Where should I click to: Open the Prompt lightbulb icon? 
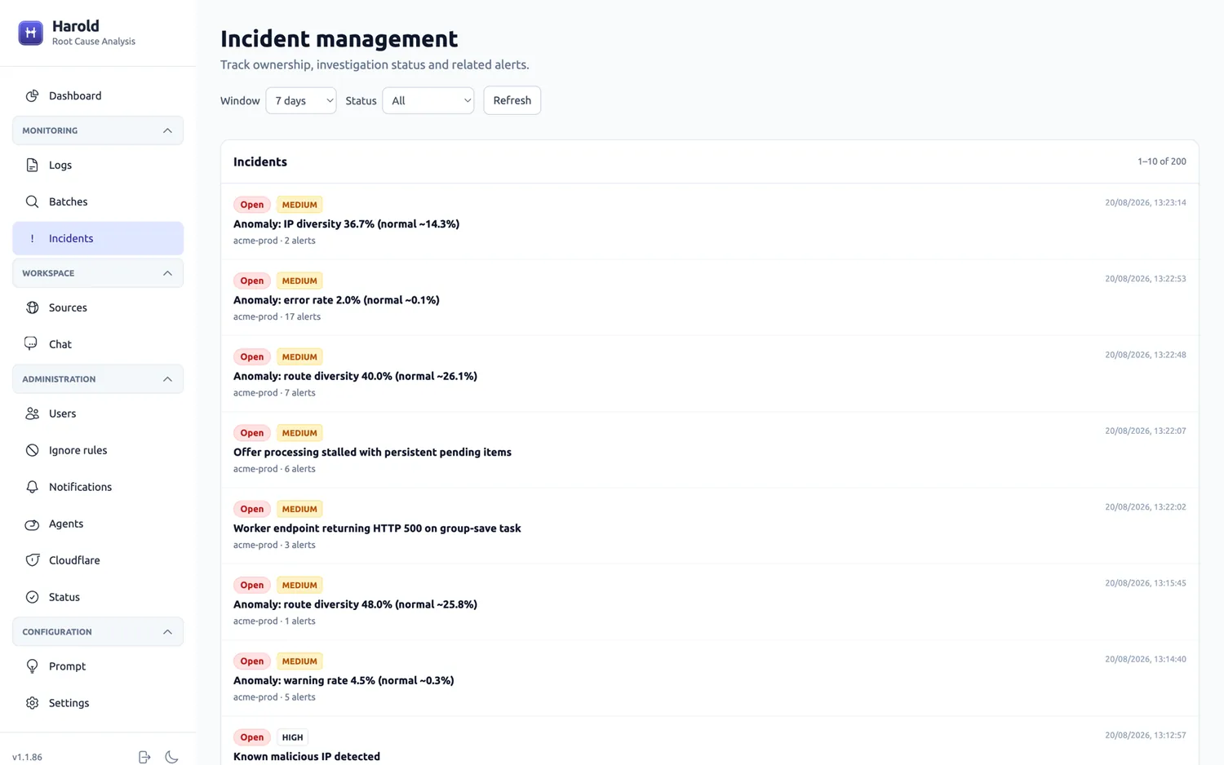click(x=32, y=666)
